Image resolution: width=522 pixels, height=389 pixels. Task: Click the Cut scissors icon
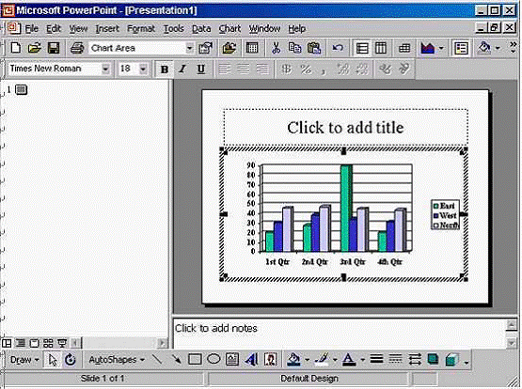tap(276, 48)
